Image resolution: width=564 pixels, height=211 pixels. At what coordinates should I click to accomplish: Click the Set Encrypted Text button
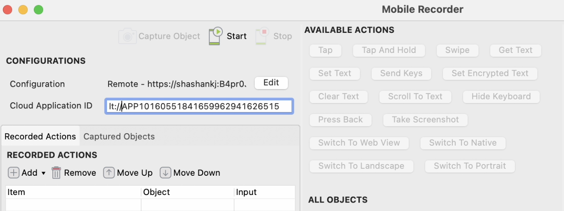tap(490, 73)
